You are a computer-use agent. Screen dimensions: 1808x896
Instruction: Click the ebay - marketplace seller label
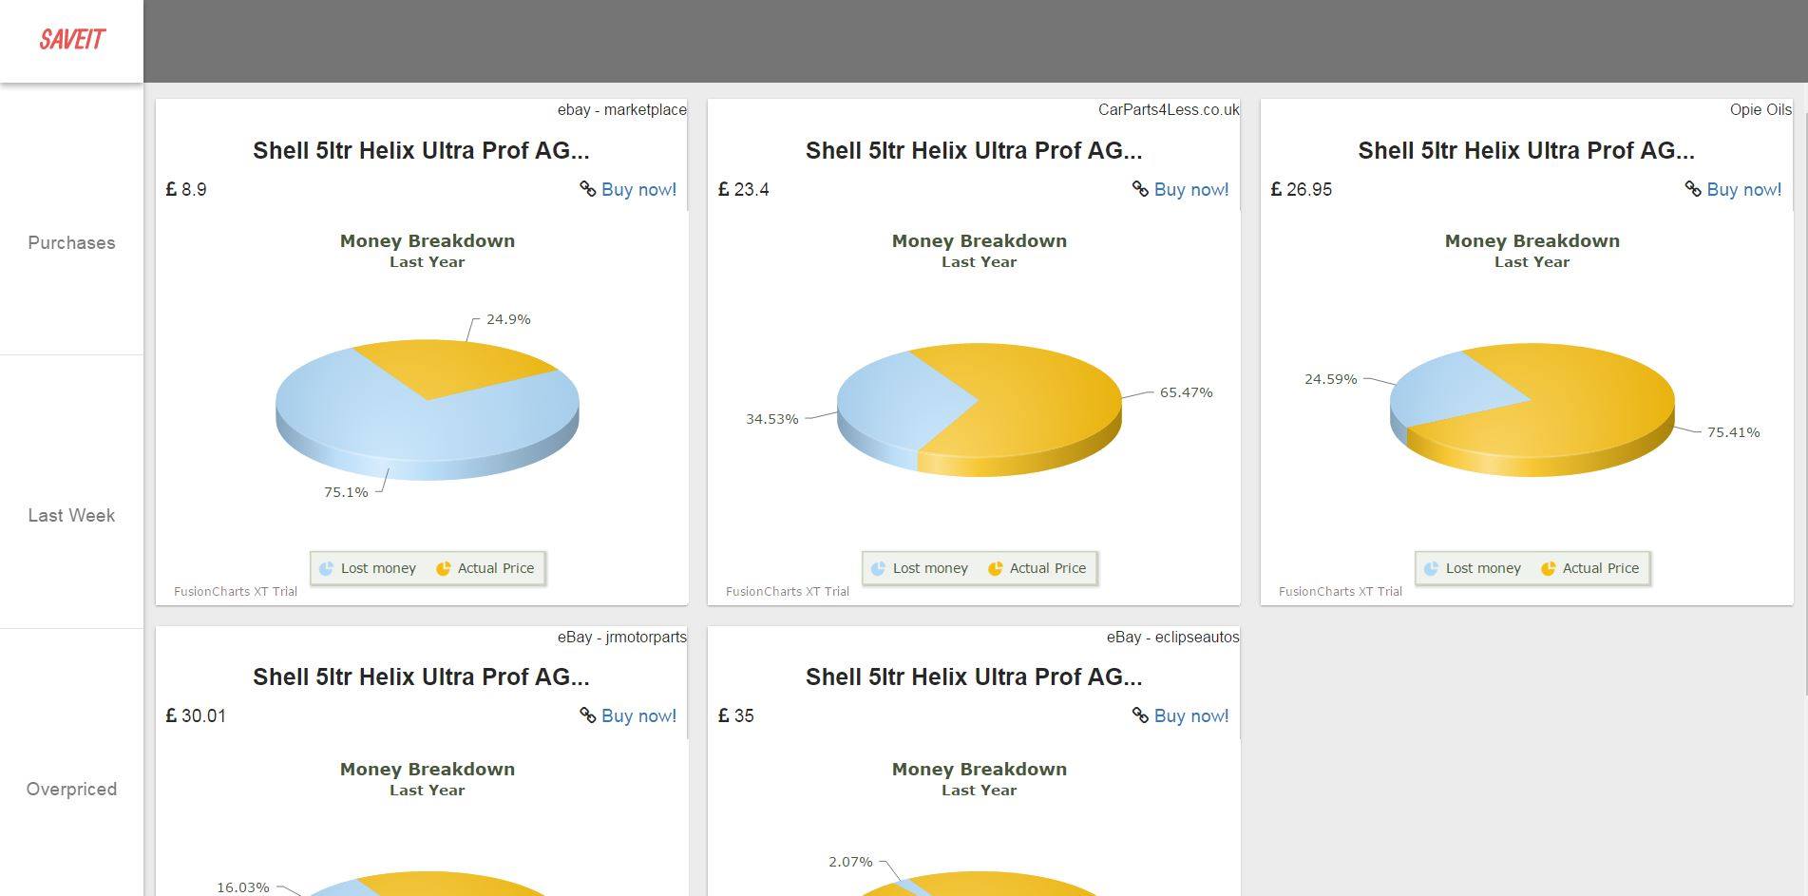(621, 110)
